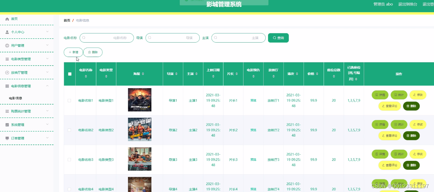Screen dimensions: 434x192
Task: Expand the 系统管理 menu chevron
Action: (x=47, y=125)
